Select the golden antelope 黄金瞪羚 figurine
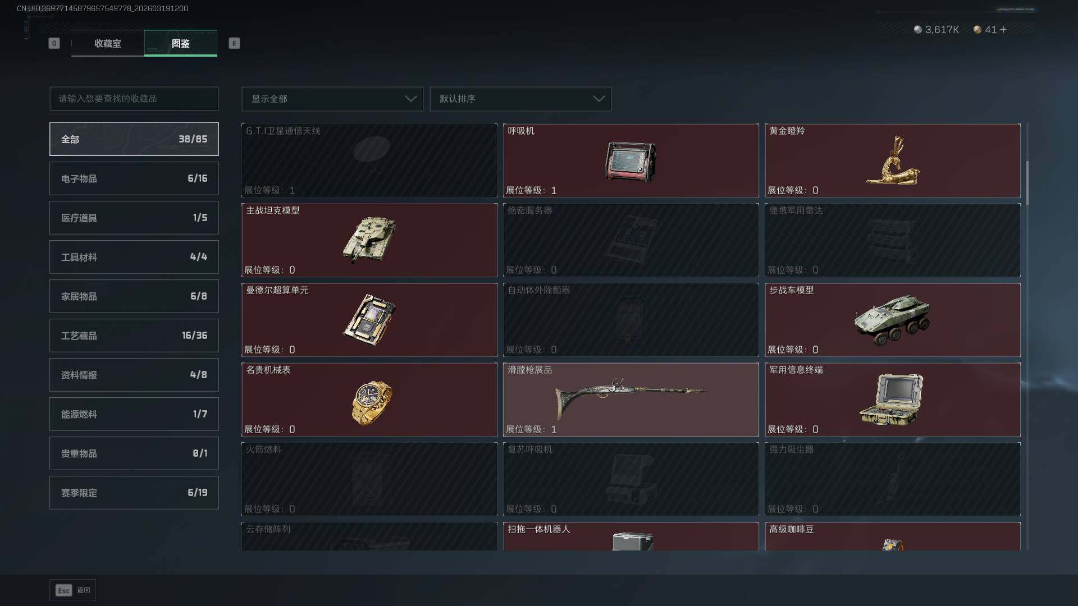 click(893, 160)
